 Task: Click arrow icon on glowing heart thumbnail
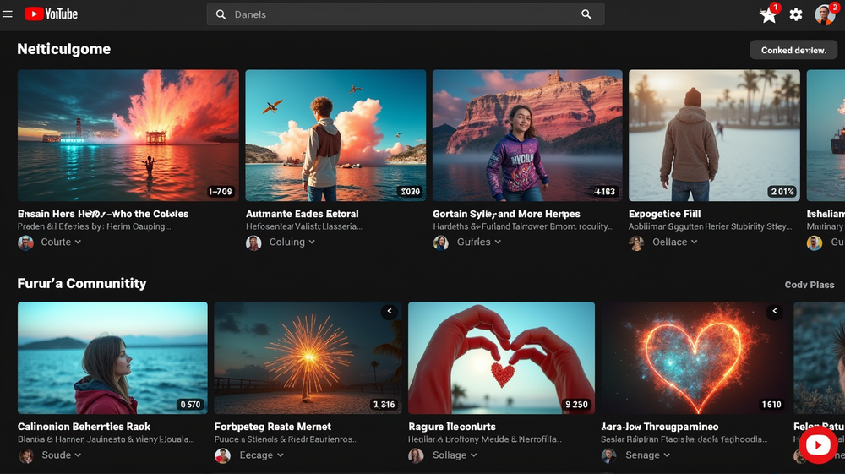point(774,312)
